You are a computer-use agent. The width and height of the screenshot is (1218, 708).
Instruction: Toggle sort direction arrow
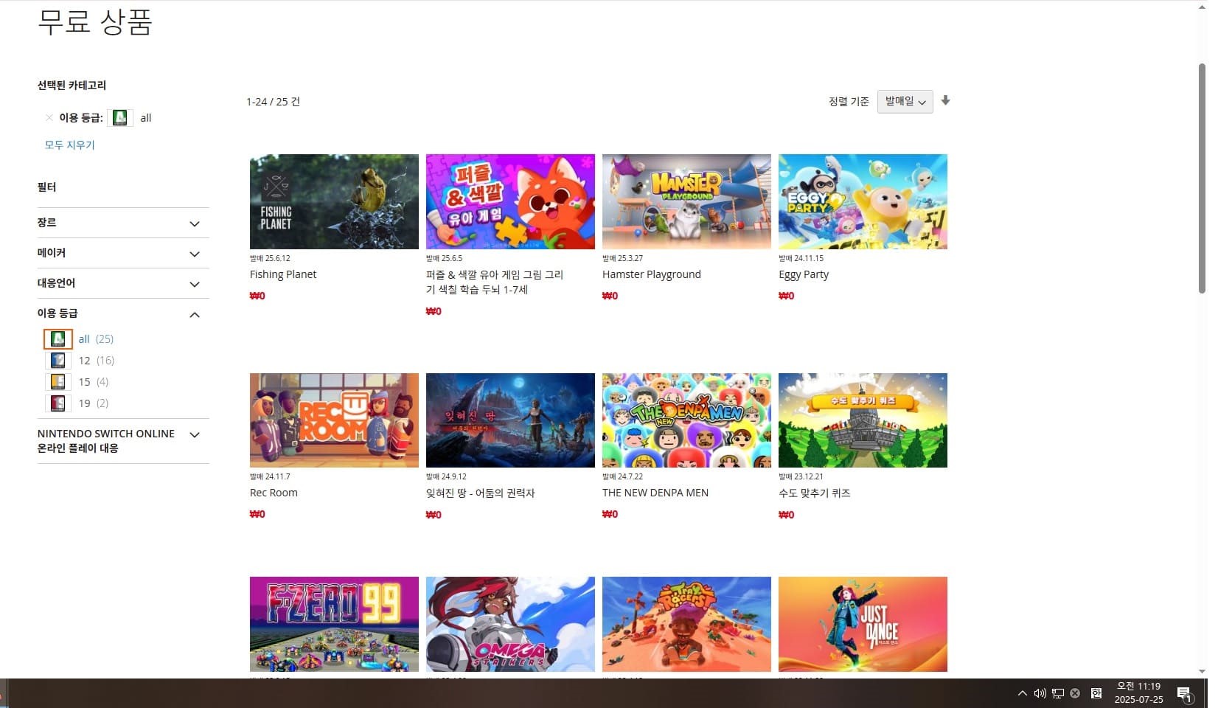tap(945, 101)
